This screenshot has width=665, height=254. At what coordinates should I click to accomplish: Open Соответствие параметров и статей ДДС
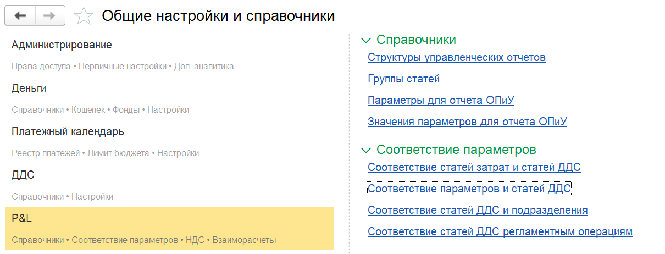tap(470, 189)
